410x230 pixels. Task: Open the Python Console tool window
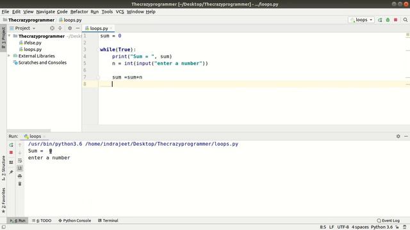click(75, 220)
